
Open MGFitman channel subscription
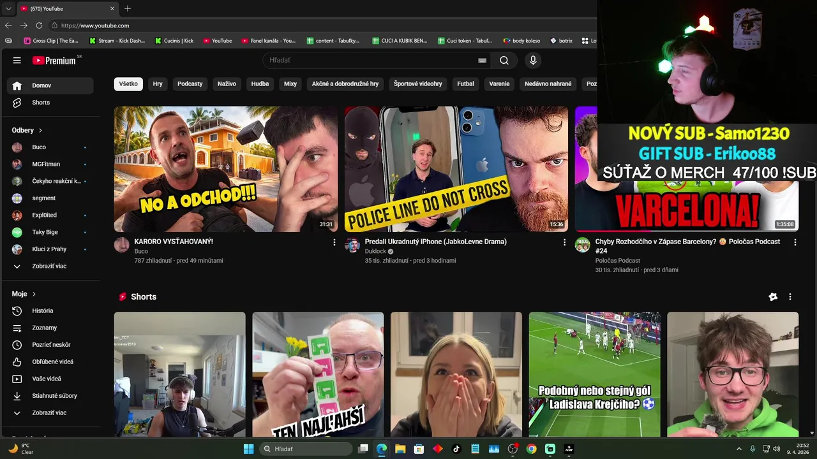(50, 164)
